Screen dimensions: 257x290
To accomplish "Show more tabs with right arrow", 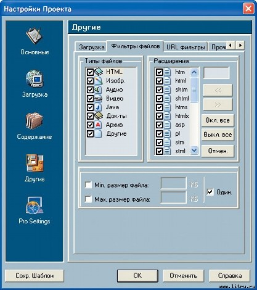I will tap(240, 45).
